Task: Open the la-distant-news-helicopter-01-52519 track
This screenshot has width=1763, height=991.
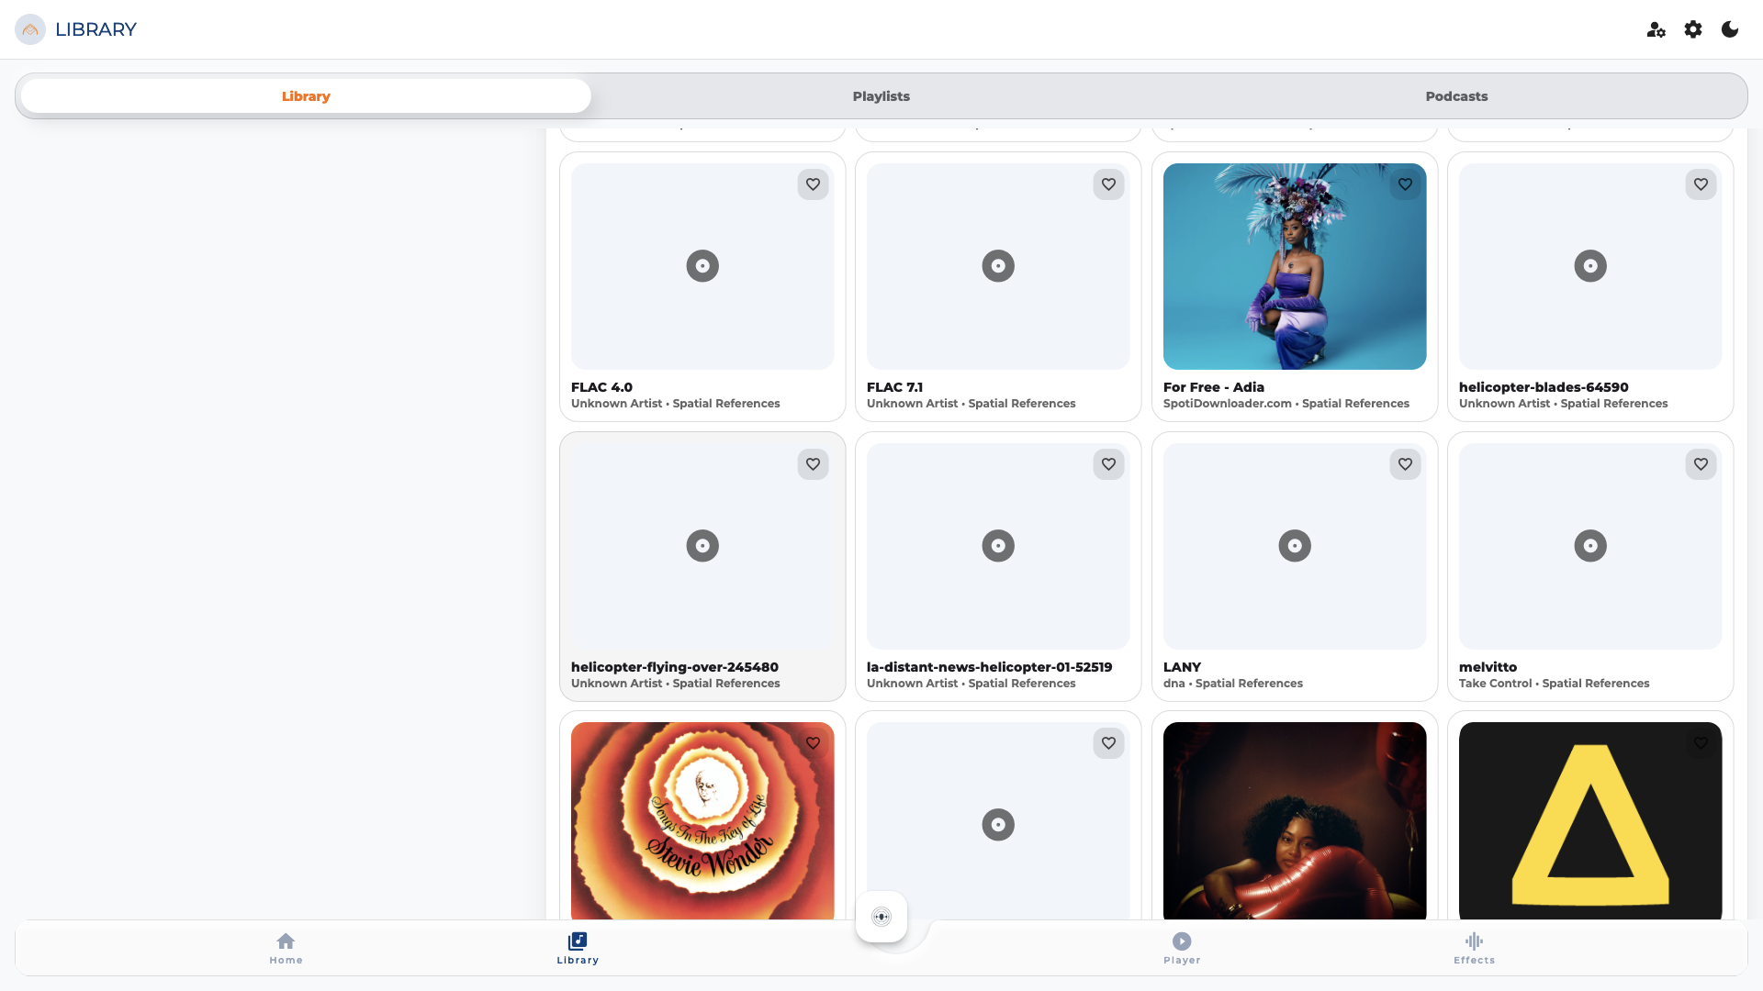Action: (998, 566)
